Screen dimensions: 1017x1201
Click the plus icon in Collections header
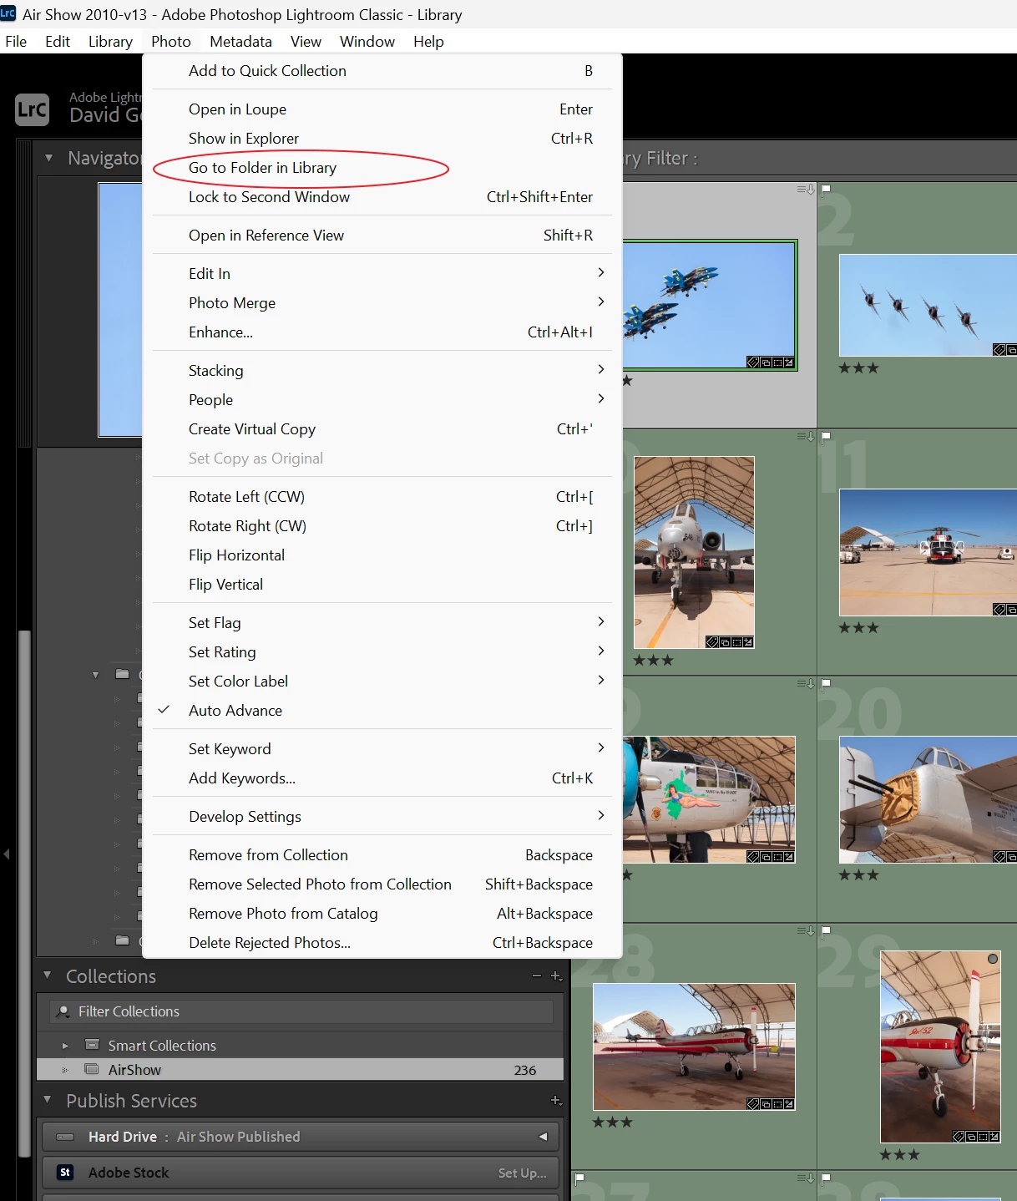point(556,975)
